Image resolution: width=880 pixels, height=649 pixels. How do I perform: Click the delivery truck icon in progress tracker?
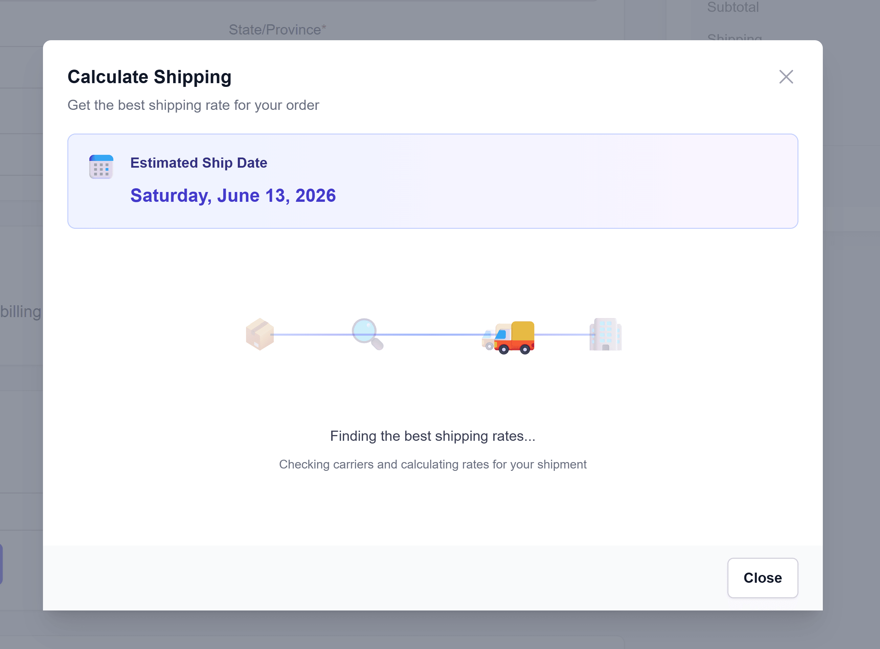[514, 338]
